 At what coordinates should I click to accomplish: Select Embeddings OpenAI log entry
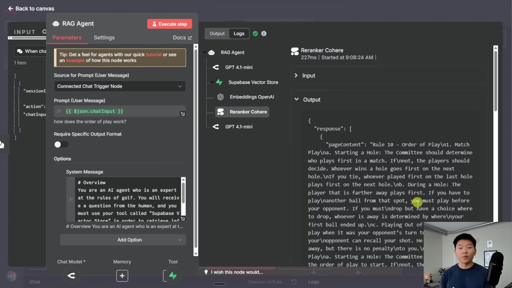[x=252, y=97]
